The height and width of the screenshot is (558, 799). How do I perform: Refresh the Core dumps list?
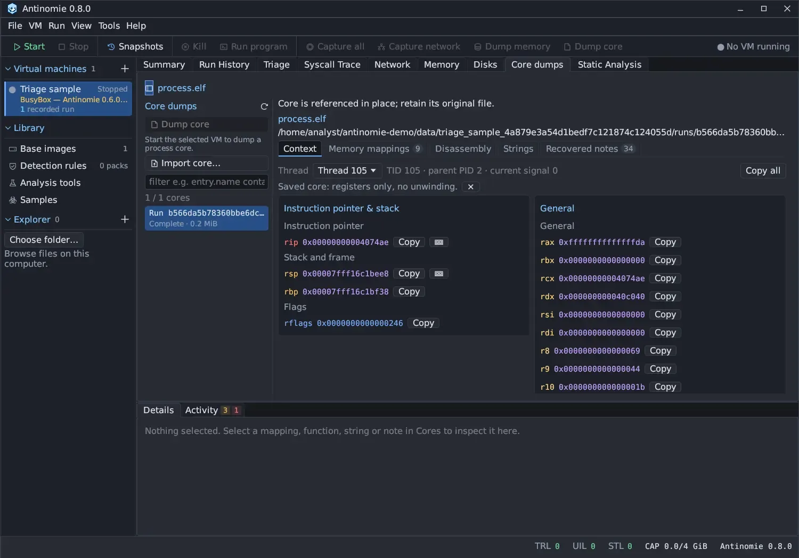click(264, 106)
